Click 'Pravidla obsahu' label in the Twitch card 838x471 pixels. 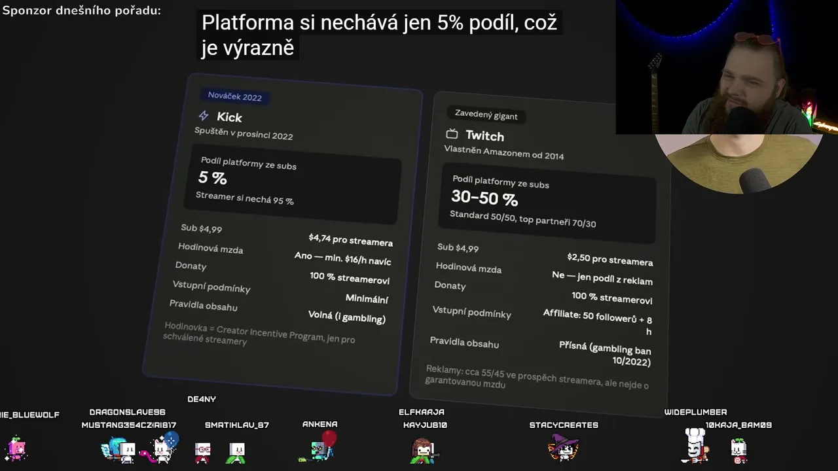coord(465,342)
